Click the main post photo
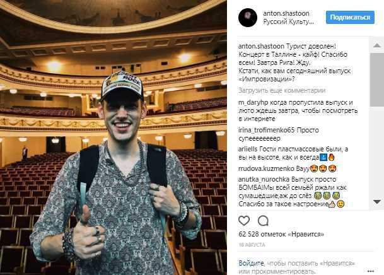 click(113, 137)
